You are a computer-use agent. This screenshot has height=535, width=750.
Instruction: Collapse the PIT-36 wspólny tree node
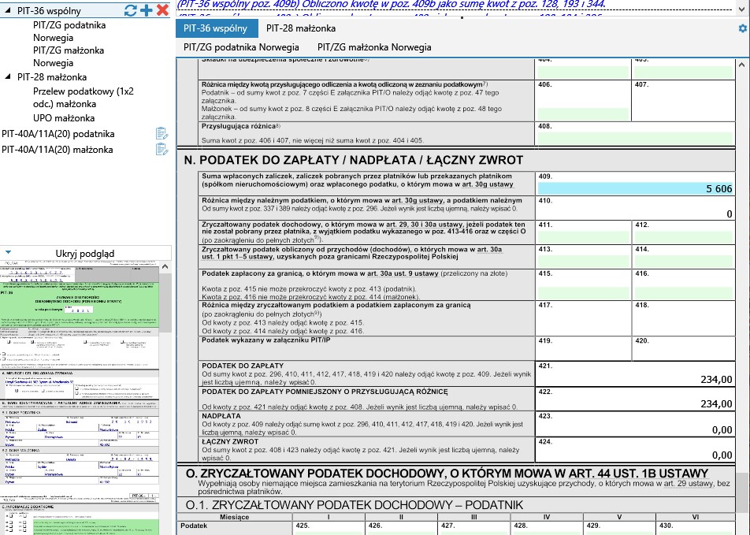[x=8, y=12]
